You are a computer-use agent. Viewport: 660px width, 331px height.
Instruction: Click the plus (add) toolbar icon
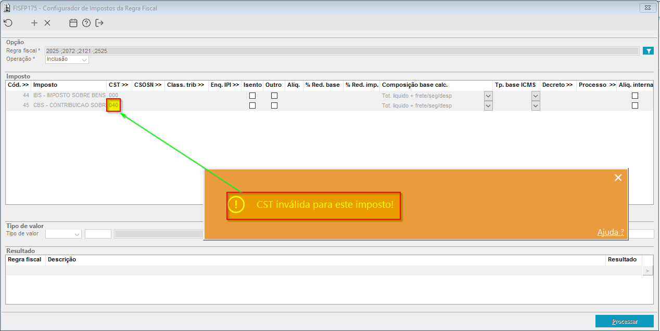coord(34,23)
